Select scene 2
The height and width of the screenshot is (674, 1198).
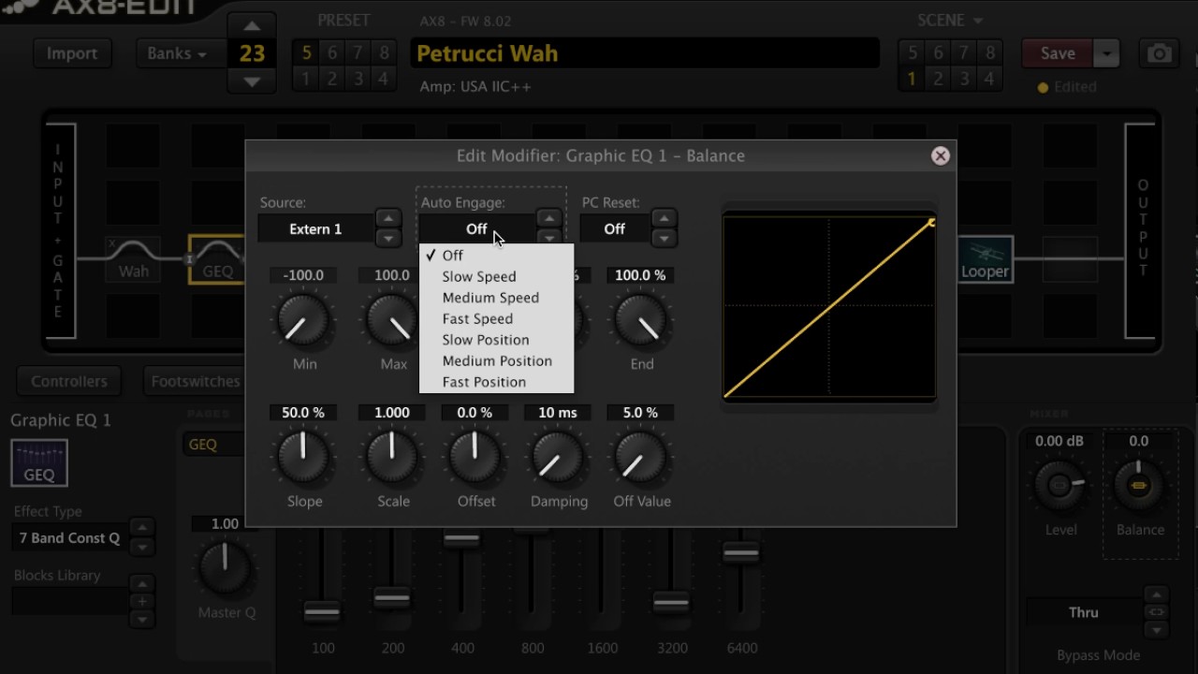tap(938, 79)
